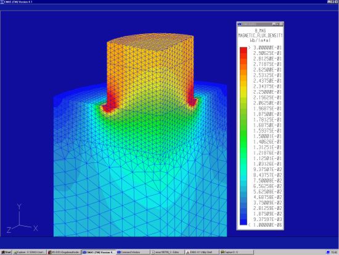Screen dimensions: 339x255
Task: Click the dark blue bottom legend band
Action: click(243, 222)
